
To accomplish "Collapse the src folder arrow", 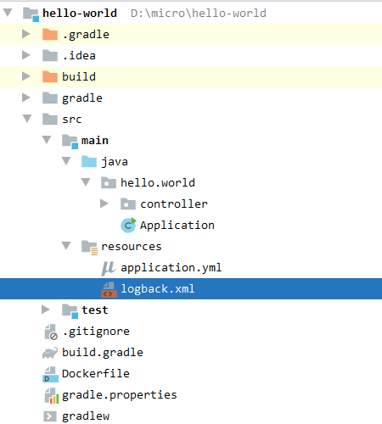I will (x=27, y=119).
